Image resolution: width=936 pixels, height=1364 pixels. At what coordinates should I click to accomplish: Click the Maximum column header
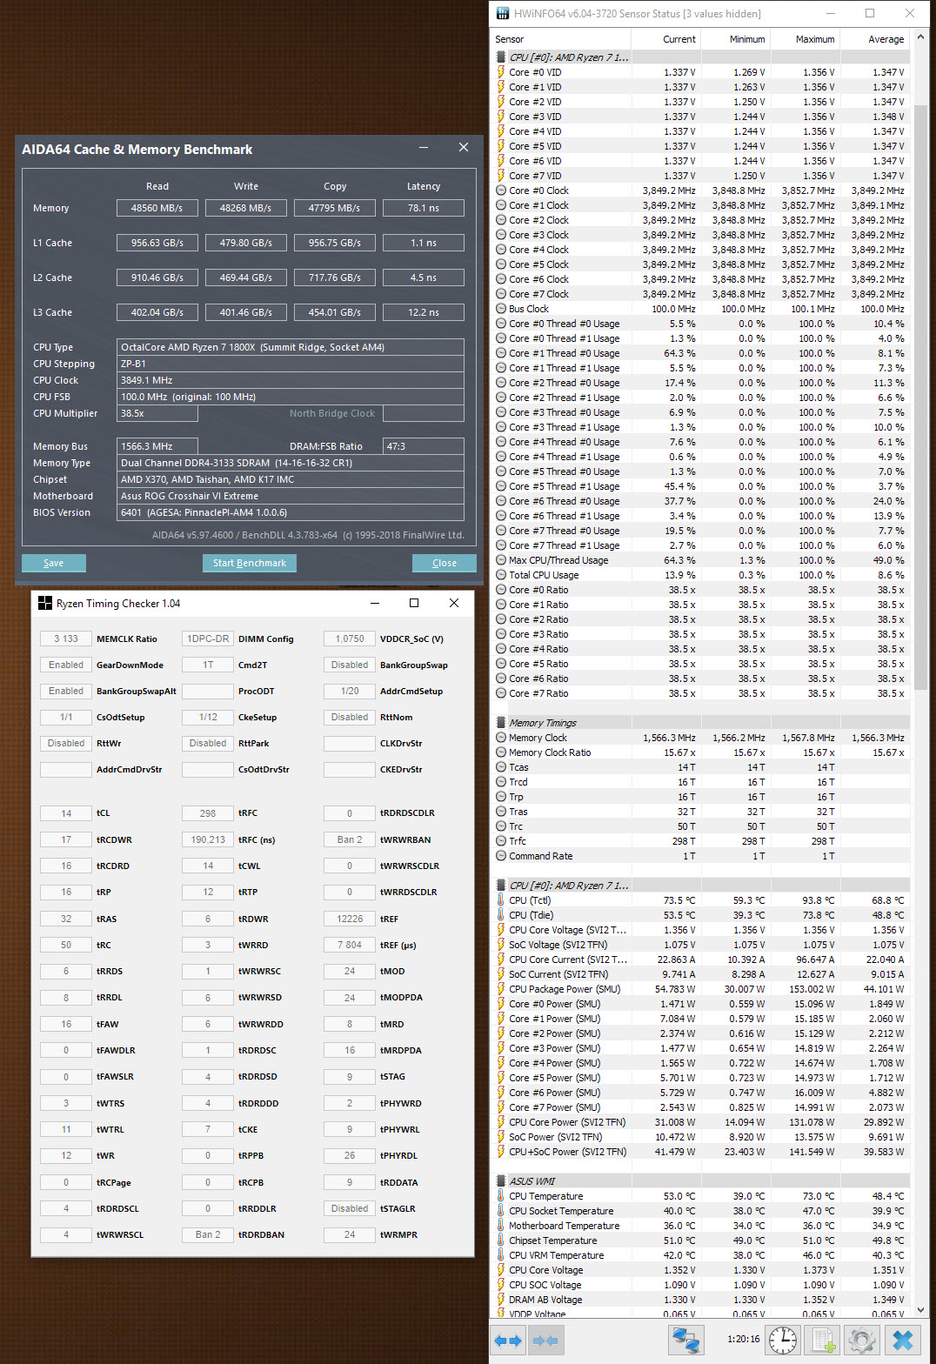point(806,39)
